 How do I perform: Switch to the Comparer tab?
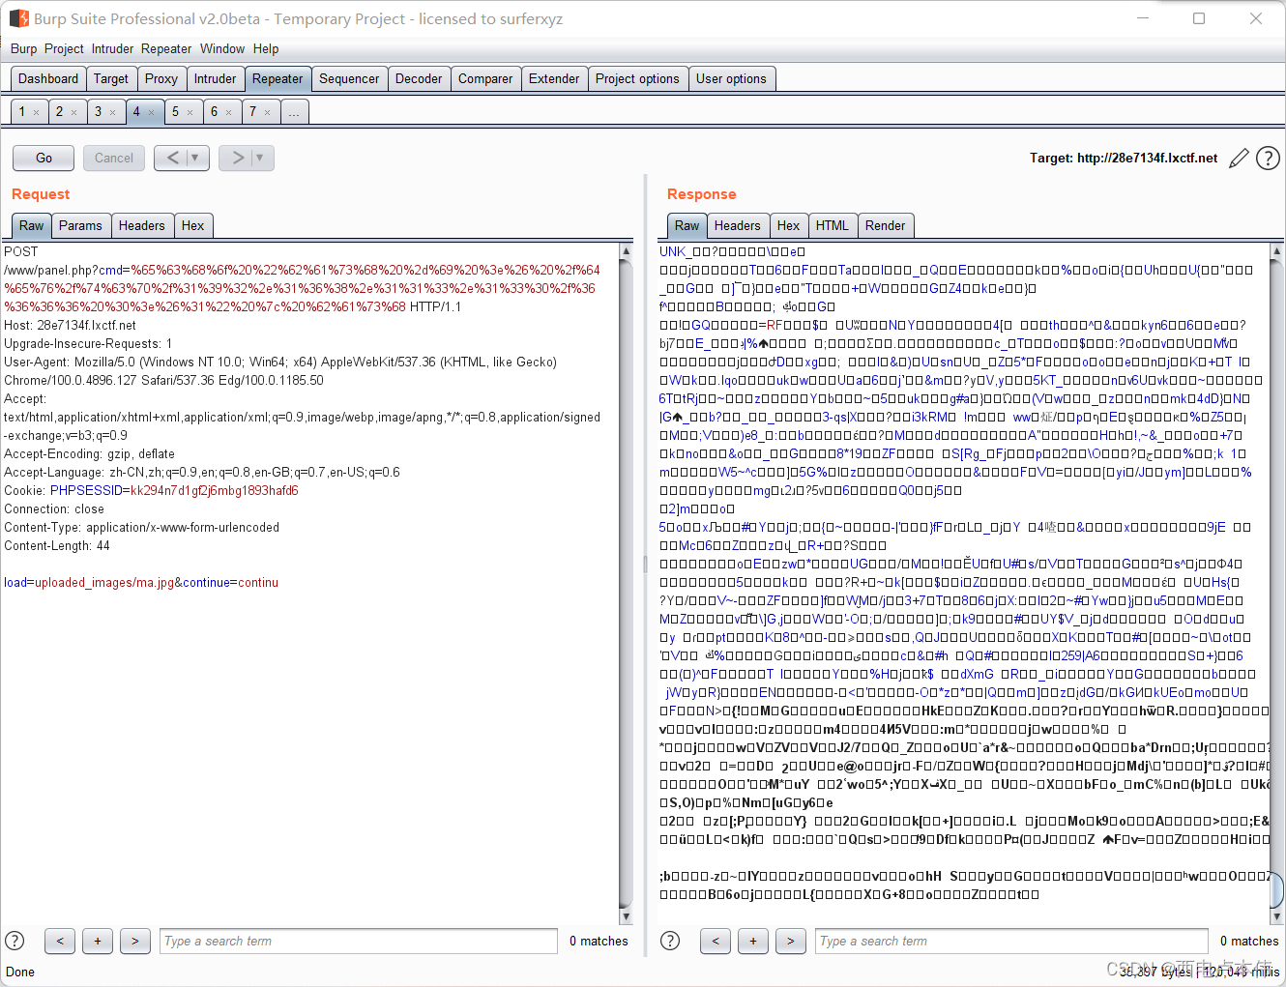485,79
